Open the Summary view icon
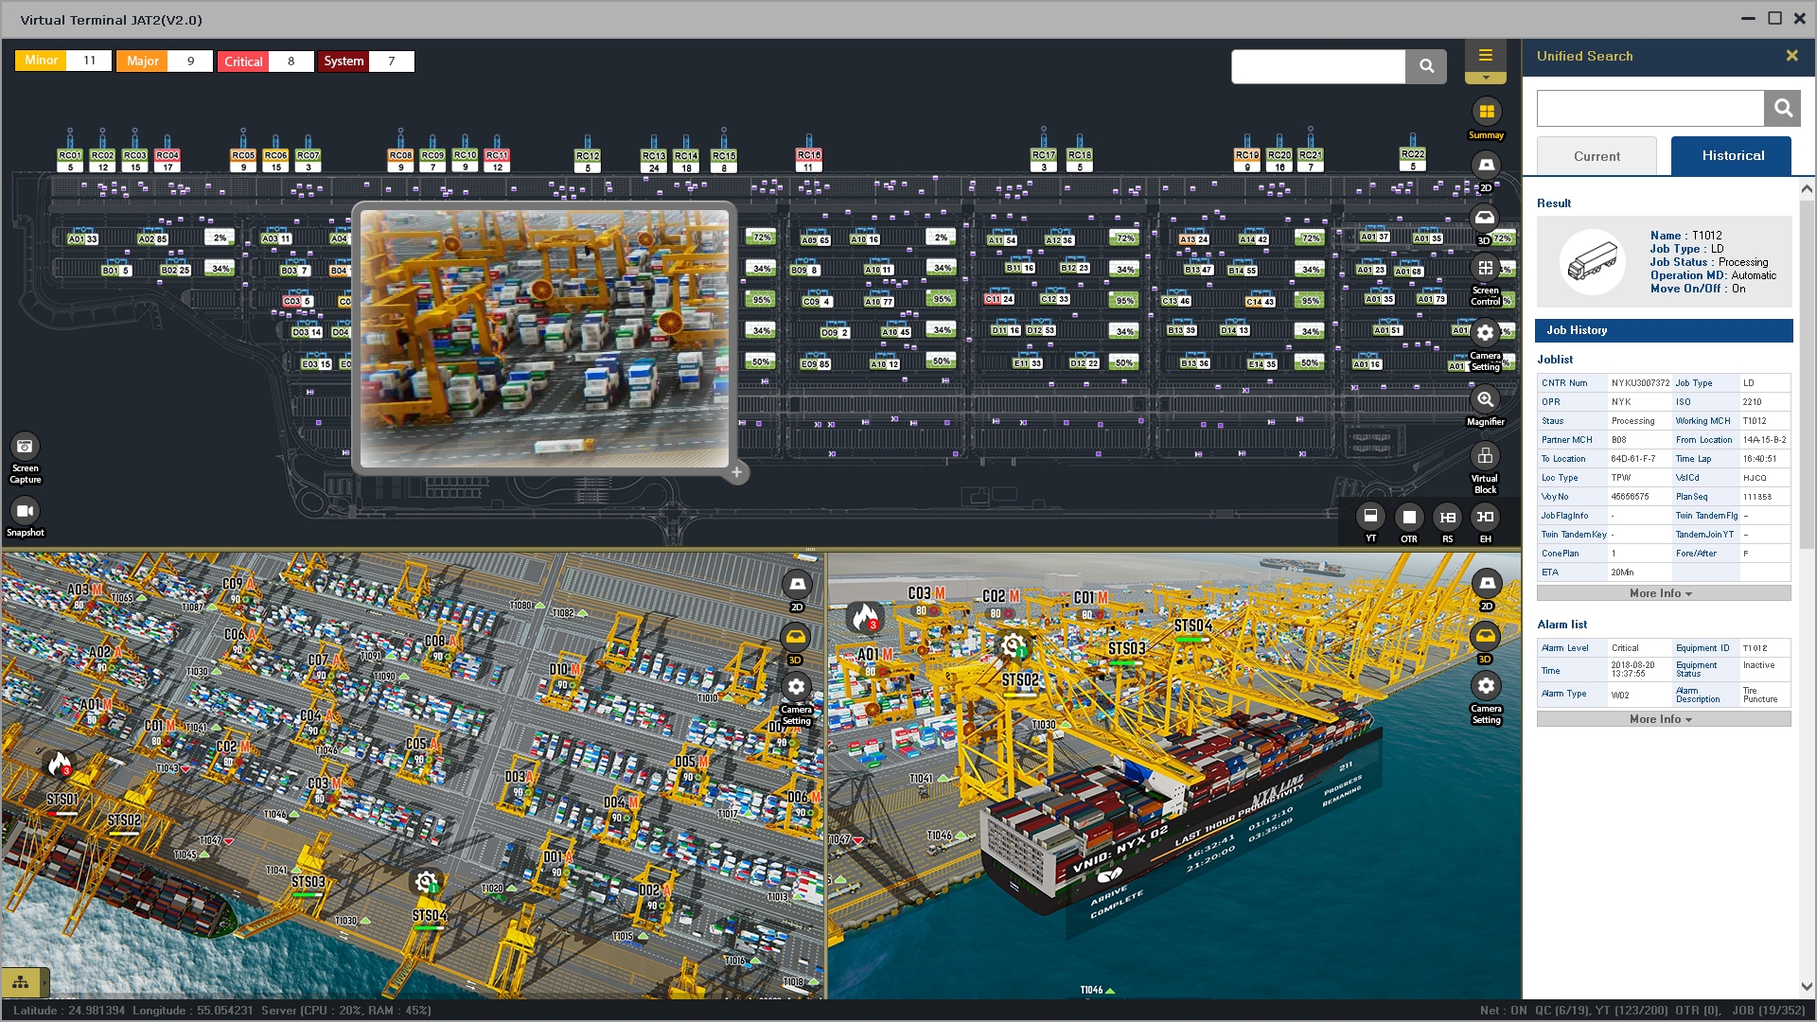Image resolution: width=1817 pixels, height=1022 pixels. (1486, 113)
